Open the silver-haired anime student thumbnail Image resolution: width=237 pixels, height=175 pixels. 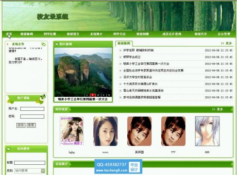pyautogui.click(x=207, y=131)
